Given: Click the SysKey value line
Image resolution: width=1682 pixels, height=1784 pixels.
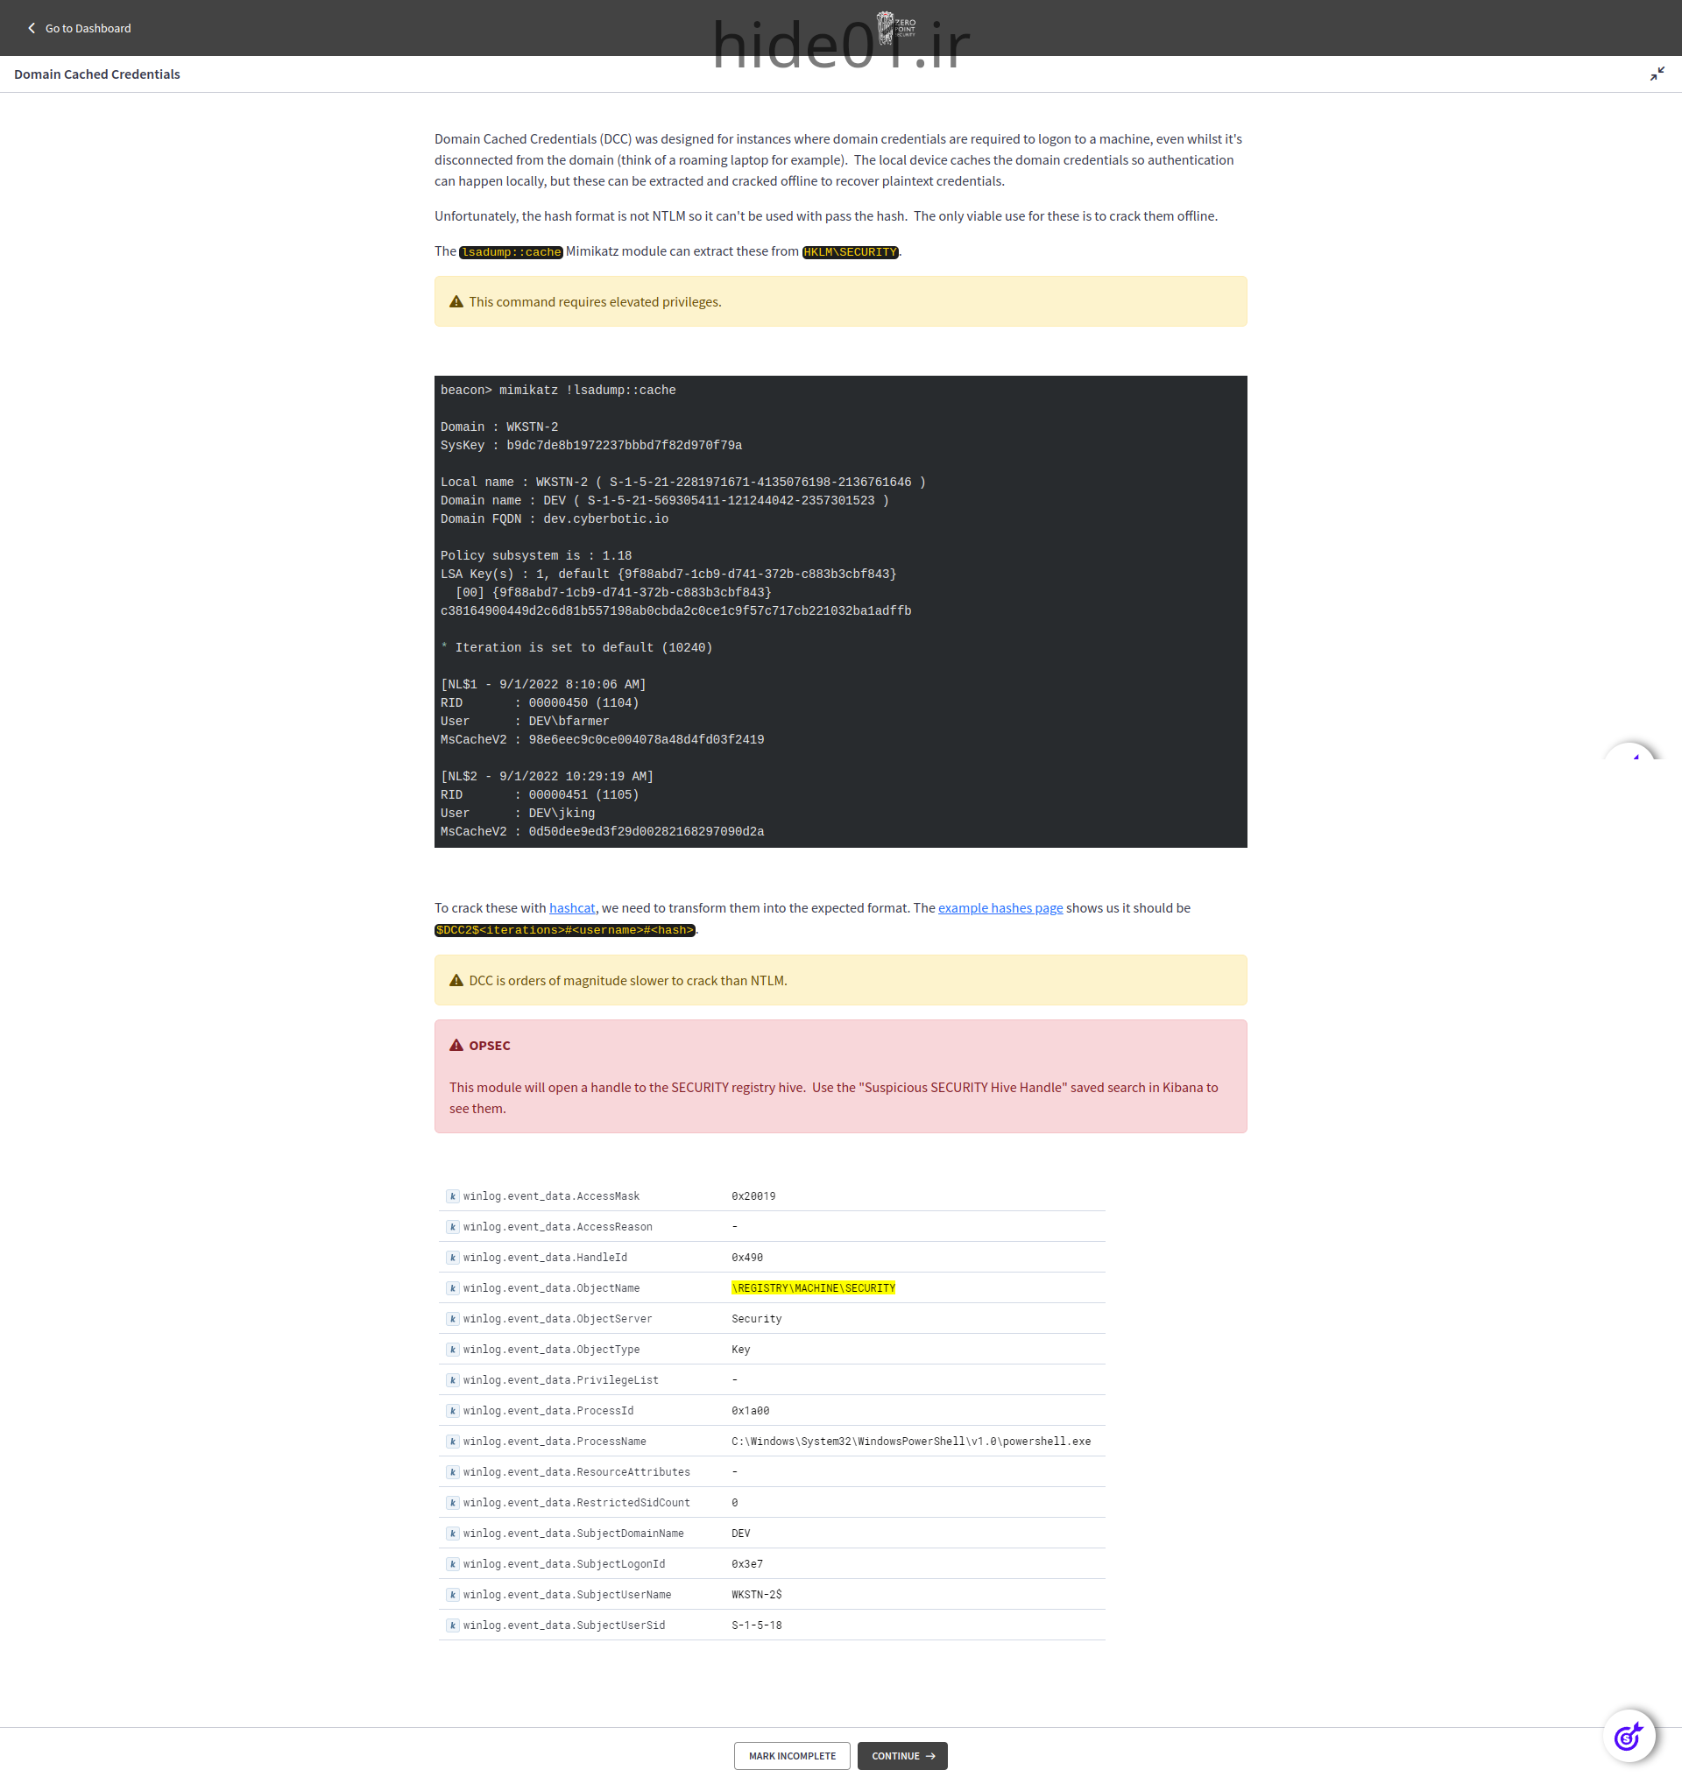Looking at the screenshot, I should 590,445.
